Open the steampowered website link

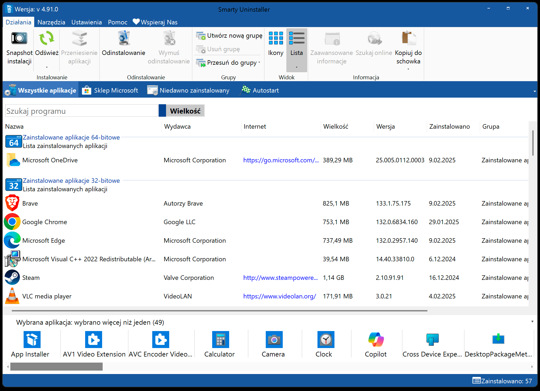click(x=280, y=278)
